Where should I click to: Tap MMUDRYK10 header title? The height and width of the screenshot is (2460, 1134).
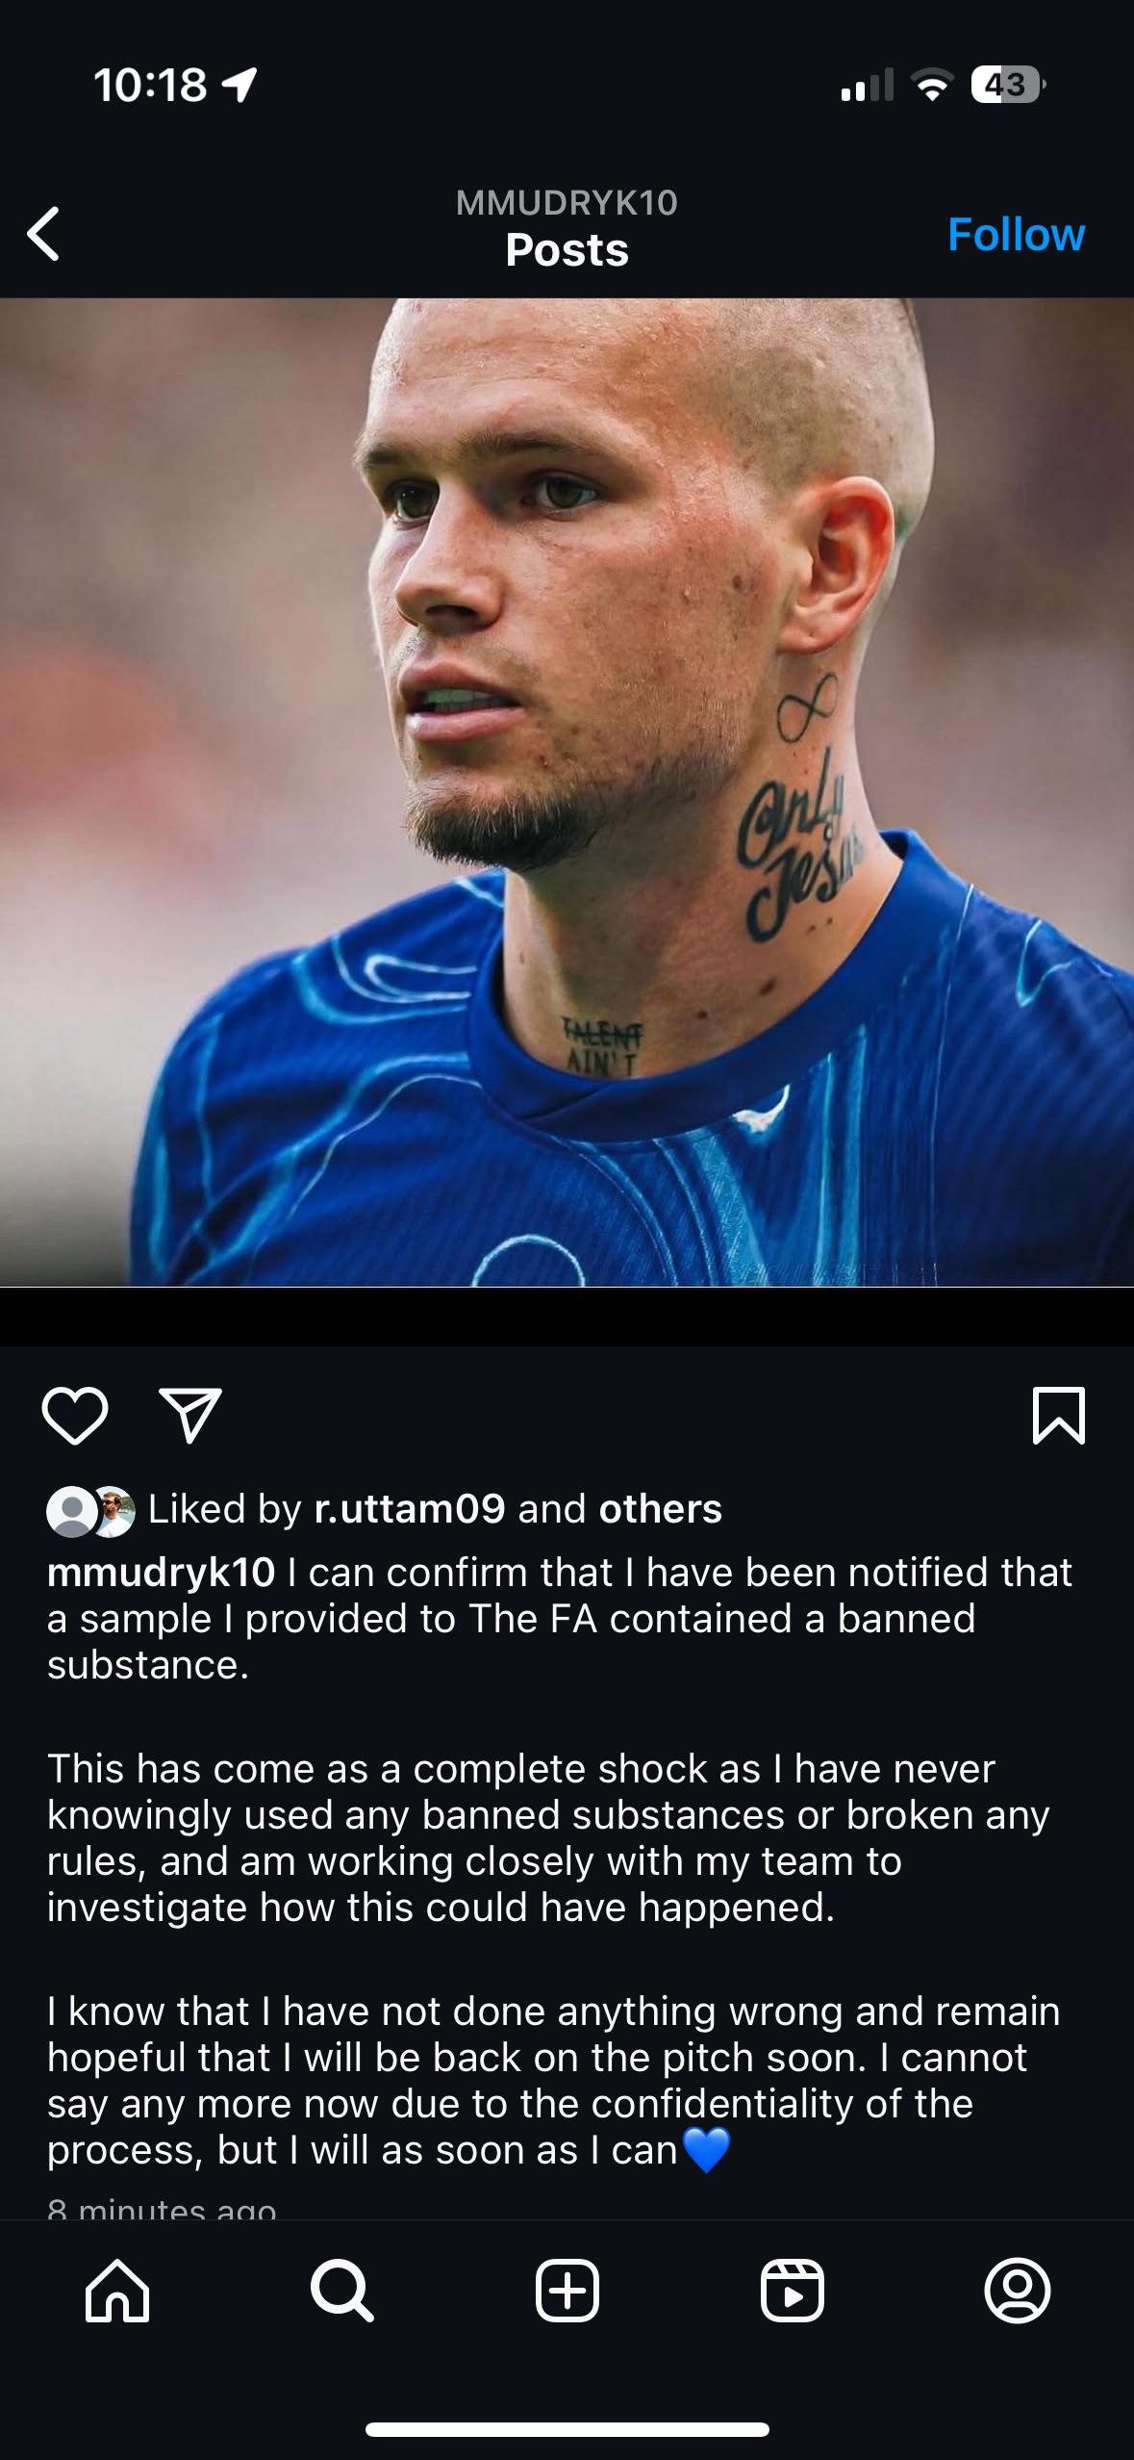tap(567, 203)
